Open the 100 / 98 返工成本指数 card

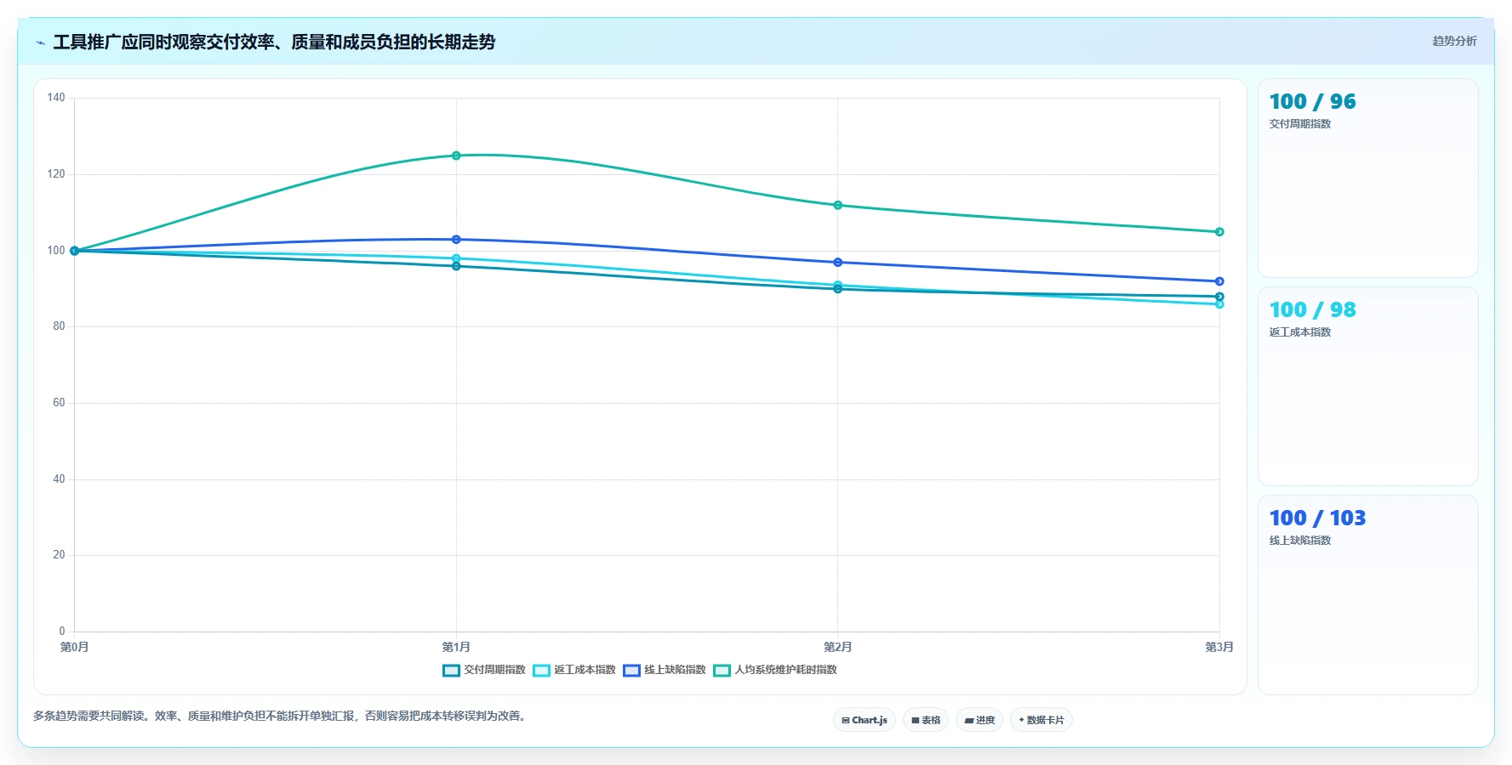click(1368, 387)
